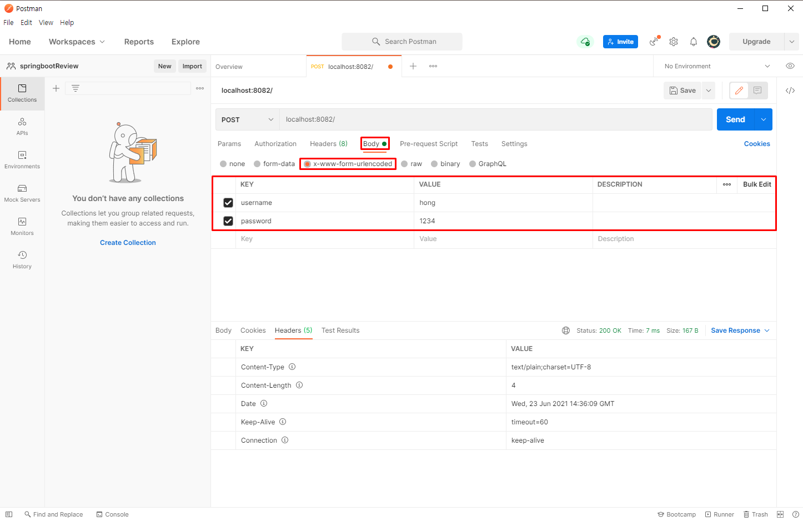Click the Create Collection link
Screen dimensions: 803x521
(128, 243)
